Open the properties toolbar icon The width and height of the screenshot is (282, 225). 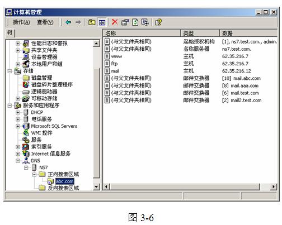pos(125,22)
